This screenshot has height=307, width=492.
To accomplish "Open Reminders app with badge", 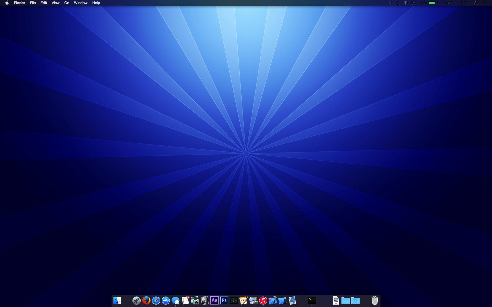I will point(185,300).
